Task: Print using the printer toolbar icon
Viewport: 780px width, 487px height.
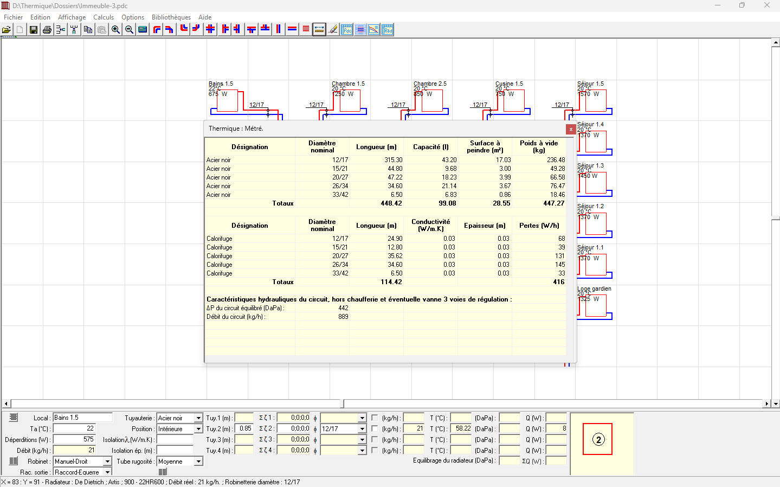Action: pyautogui.click(x=47, y=30)
